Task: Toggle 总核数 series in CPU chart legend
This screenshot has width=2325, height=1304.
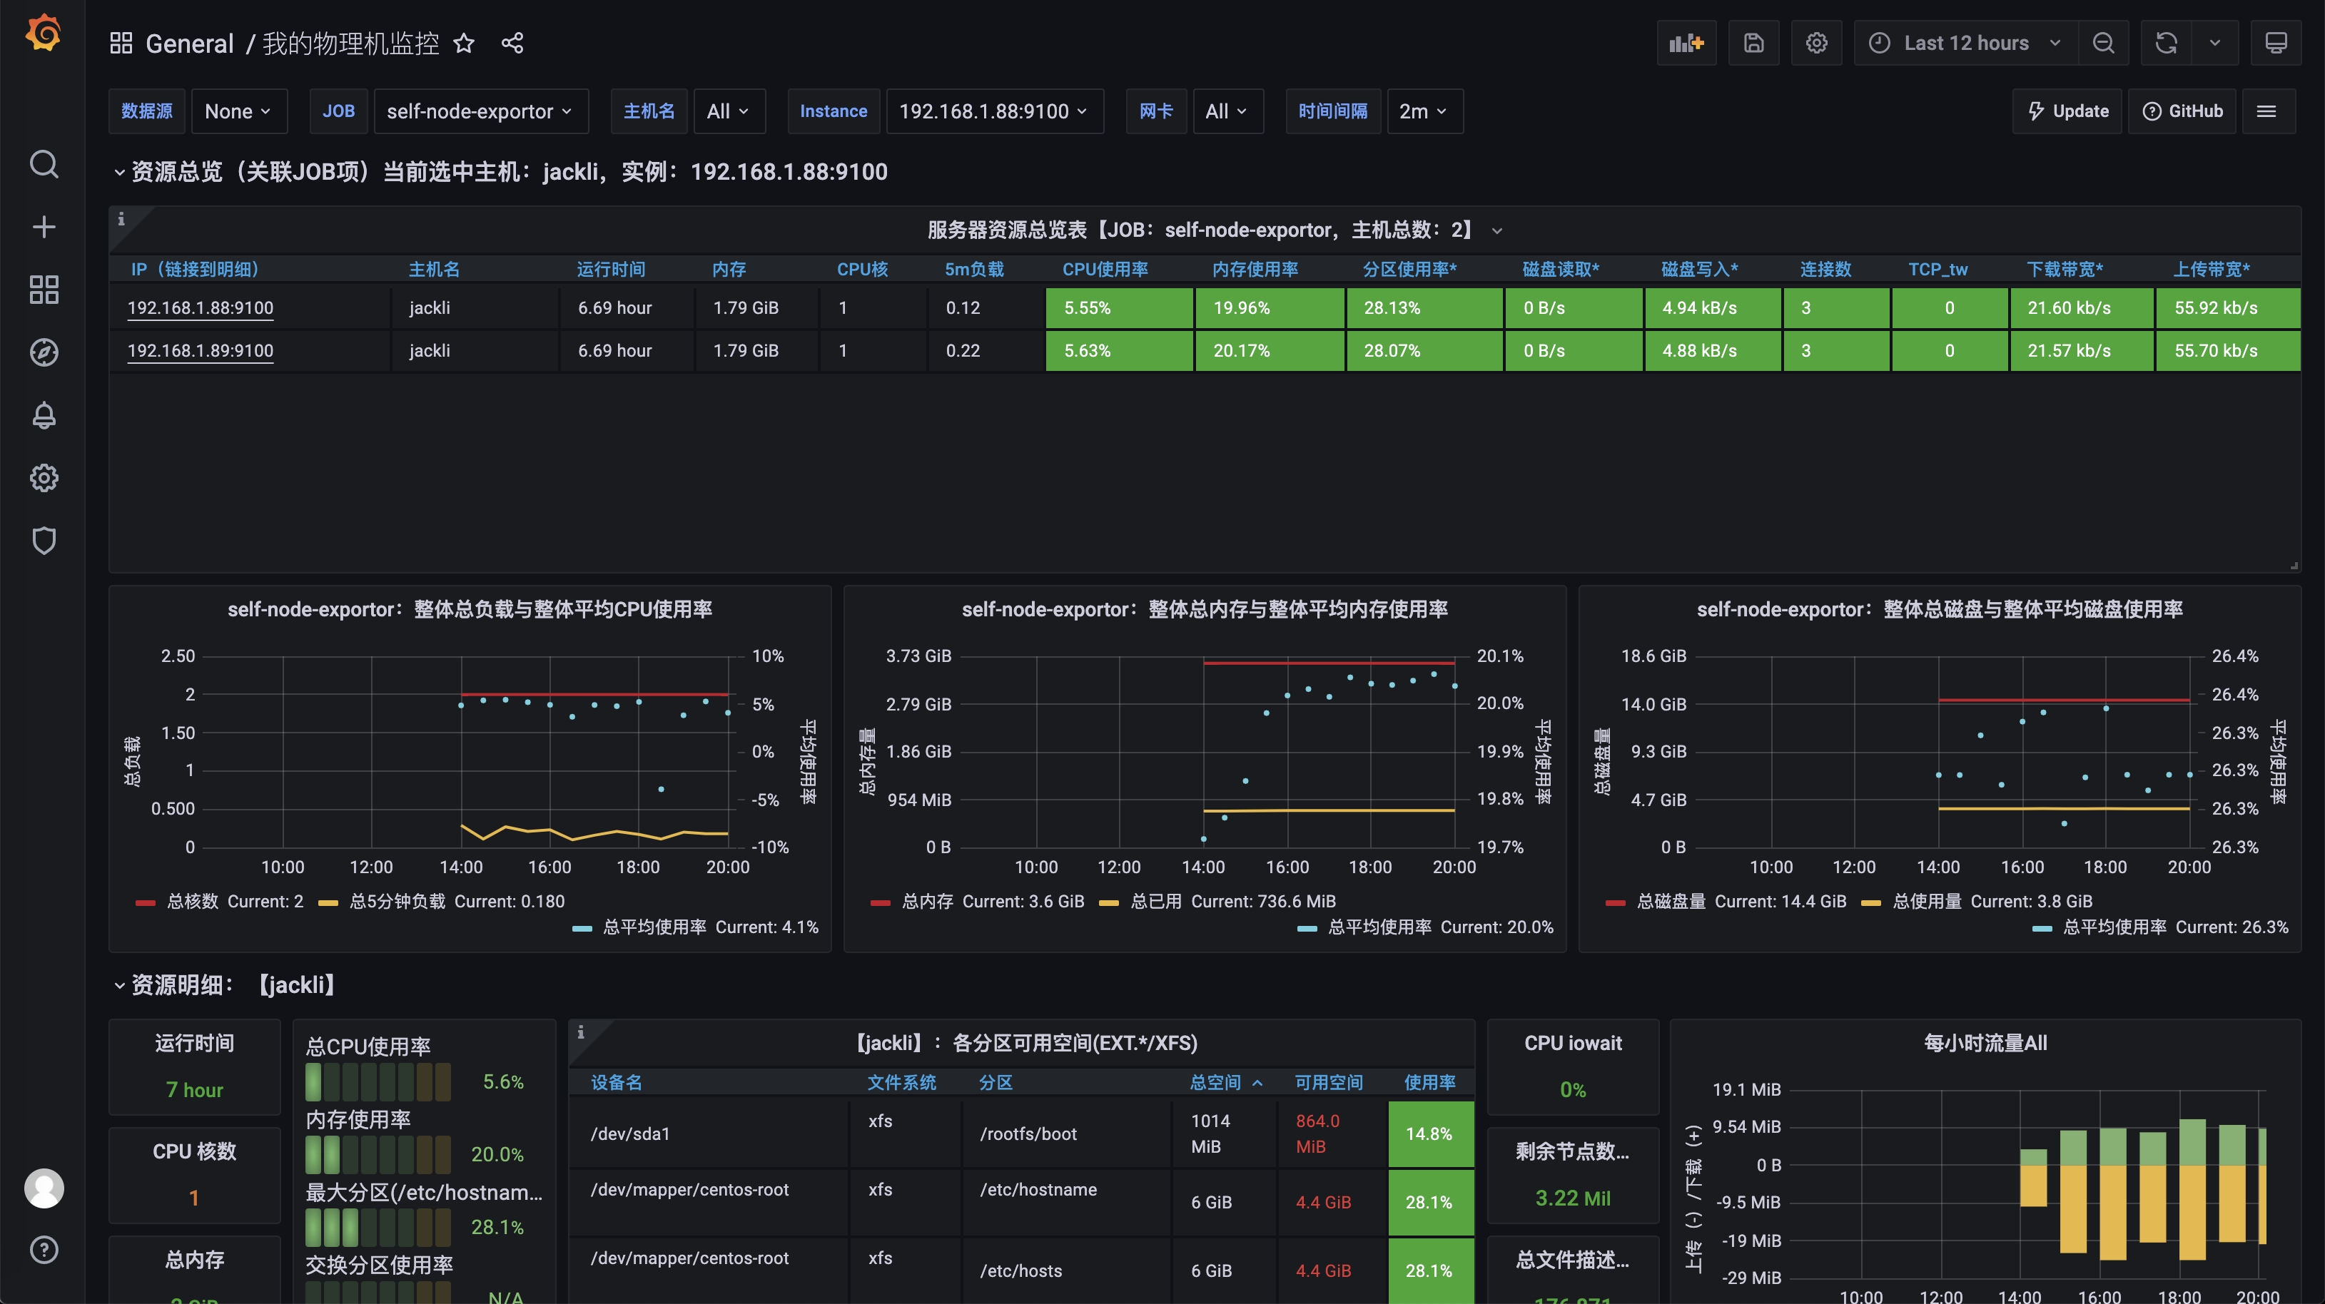Action: (192, 902)
